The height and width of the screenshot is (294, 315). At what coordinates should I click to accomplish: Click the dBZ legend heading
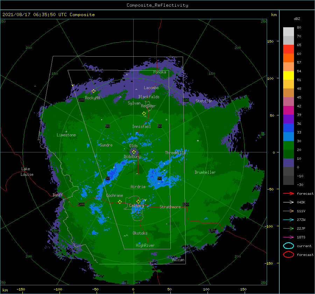[297, 19]
